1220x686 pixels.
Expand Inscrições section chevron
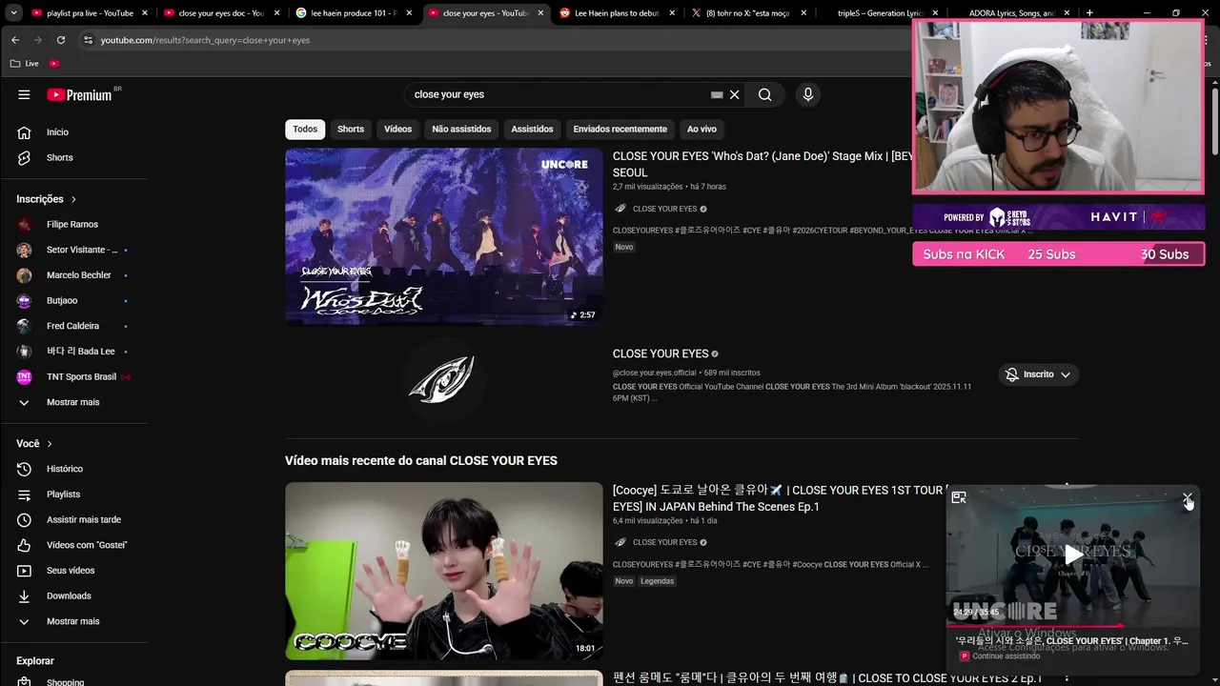click(73, 199)
